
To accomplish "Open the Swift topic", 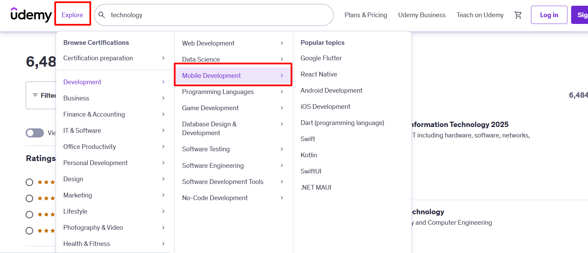I will (308, 139).
